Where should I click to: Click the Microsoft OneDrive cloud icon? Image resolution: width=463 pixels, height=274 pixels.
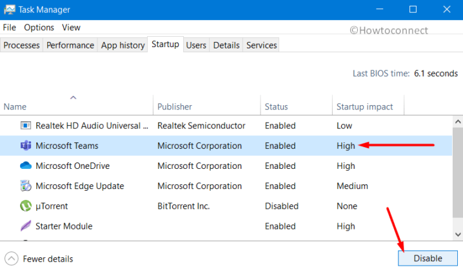(x=26, y=166)
